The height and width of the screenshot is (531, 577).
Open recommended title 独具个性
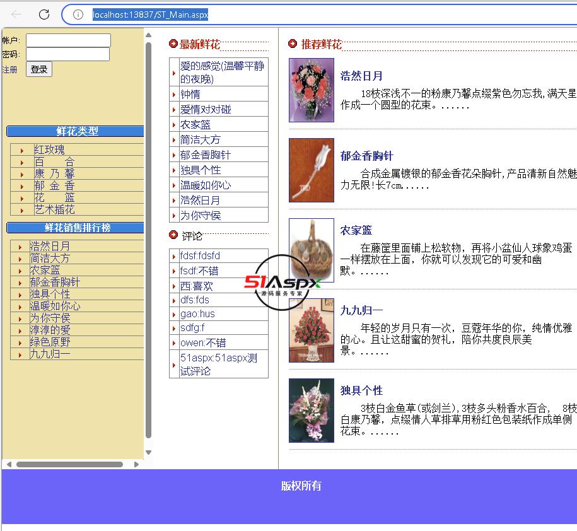click(361, 390)
